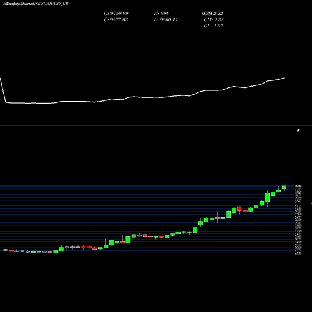This screenshot has height=312, width=312.
Task: Click the OH: 2.33 reading
Action: coord(213,20)
